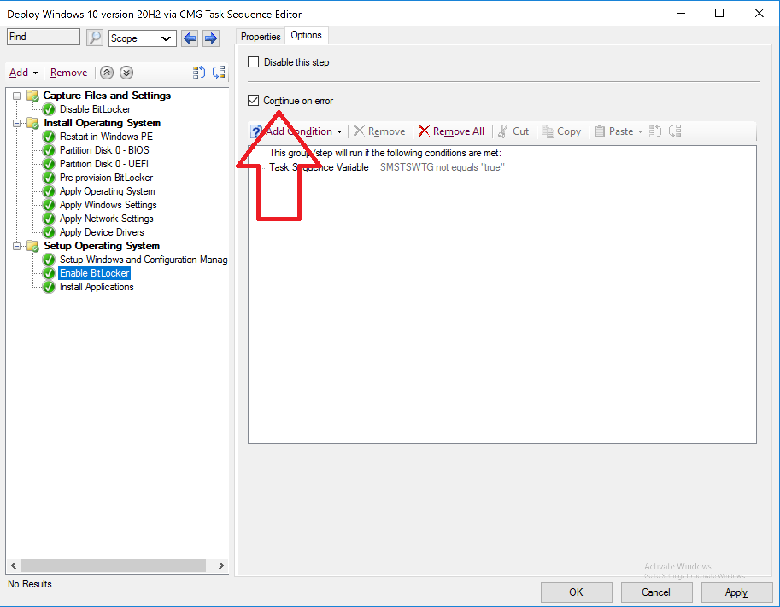
Task: Switch to the Properties tab
Action: click(x=261, y=37)
